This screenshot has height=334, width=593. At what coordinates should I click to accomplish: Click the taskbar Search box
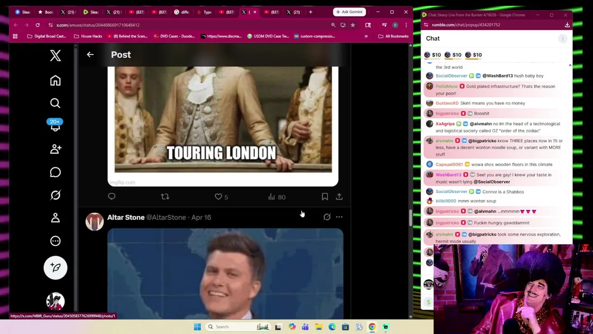238,327
